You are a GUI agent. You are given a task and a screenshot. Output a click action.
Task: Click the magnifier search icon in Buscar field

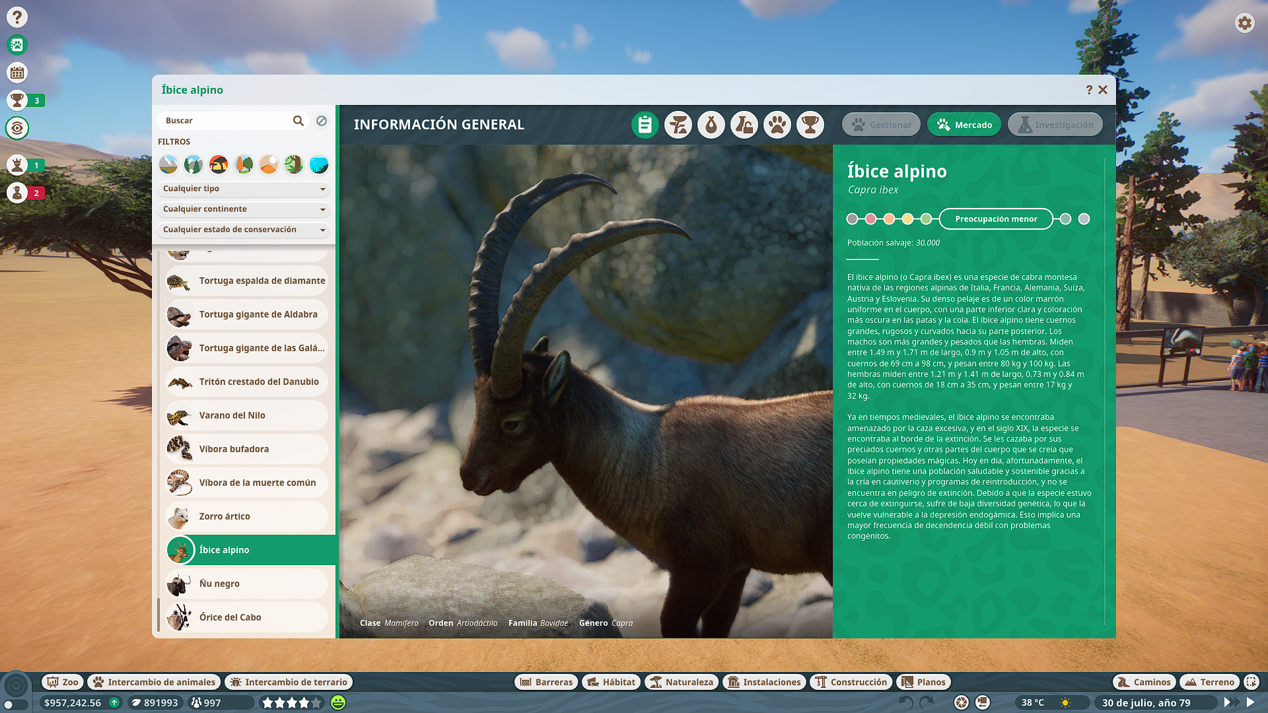pos(299,121)
